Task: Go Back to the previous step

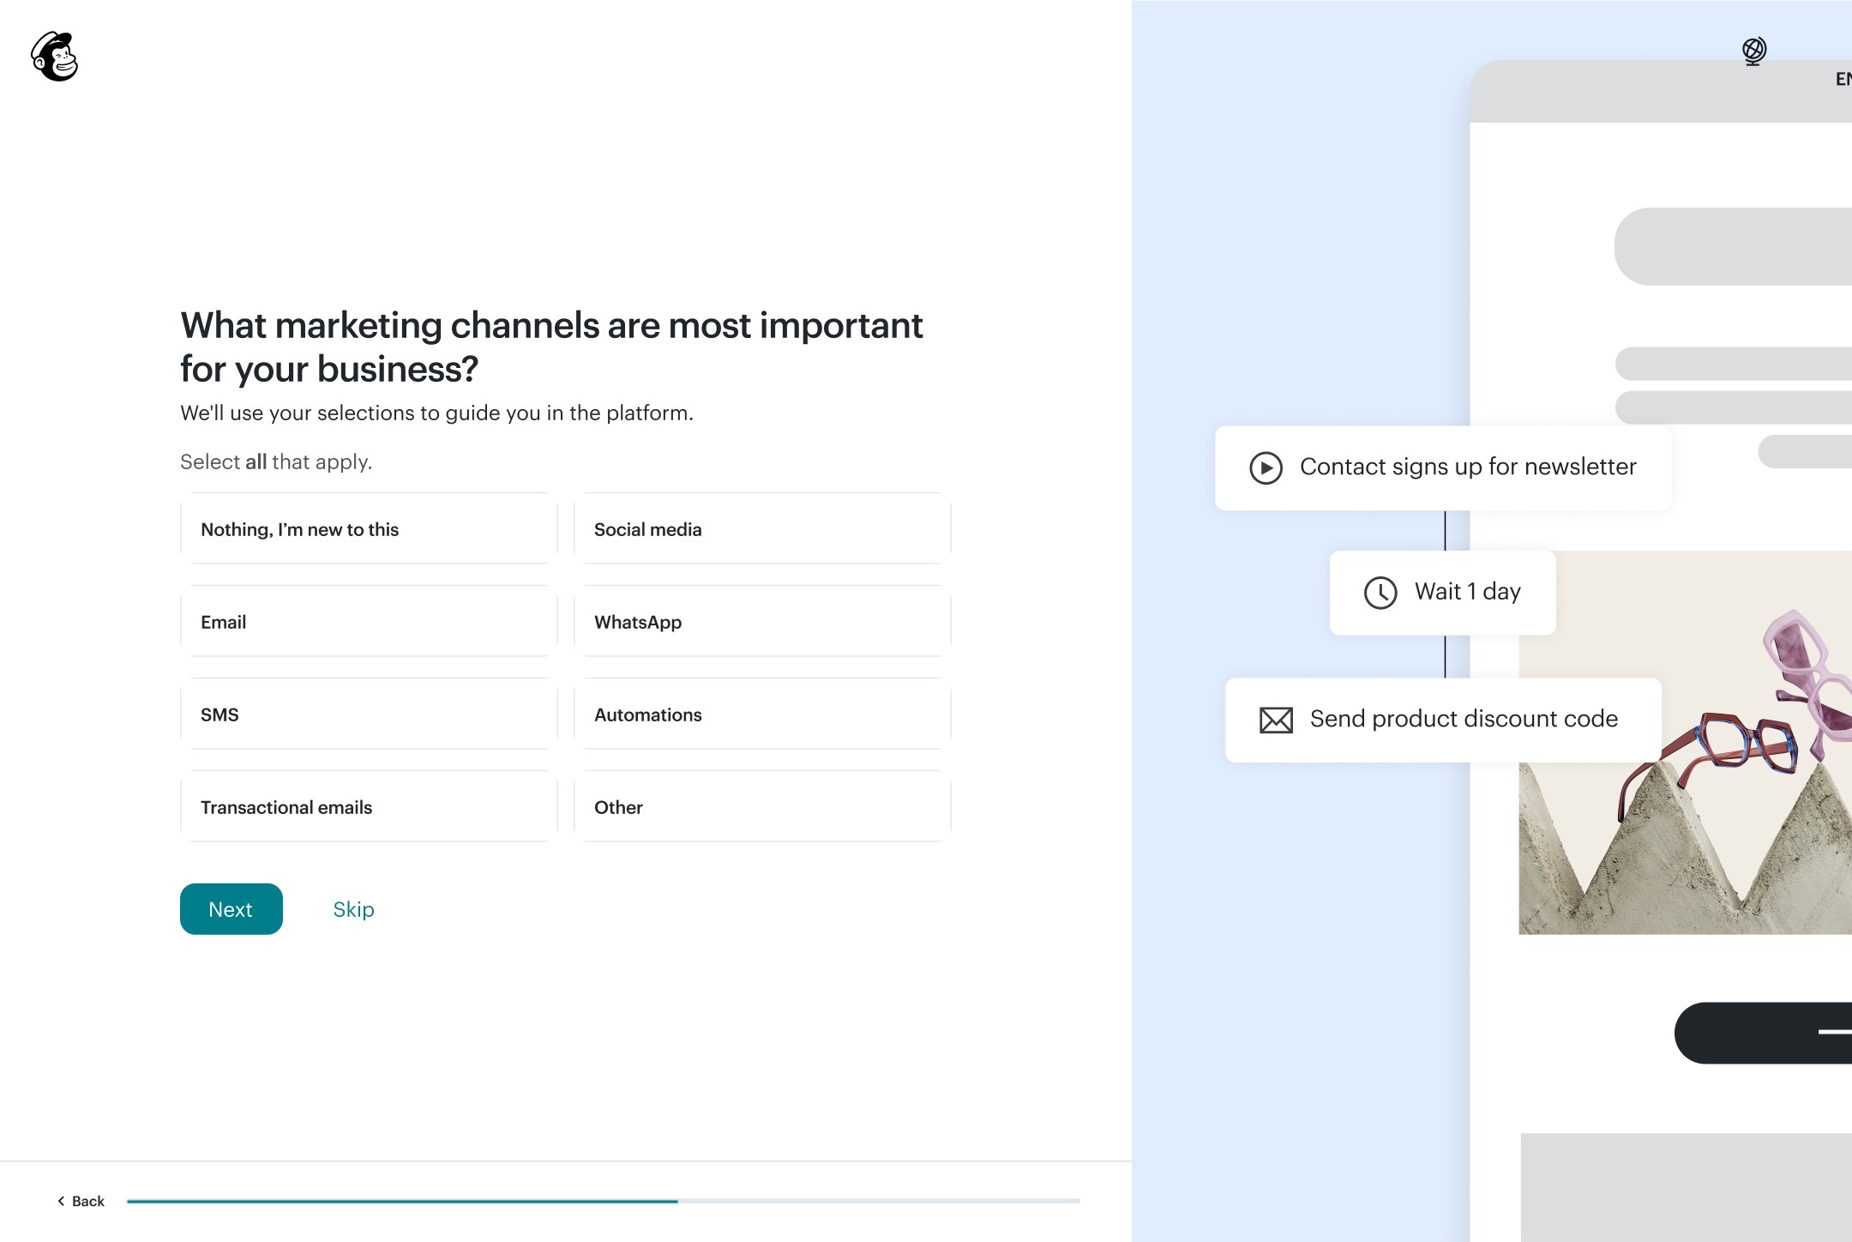Action: [x=81, y=1201]
